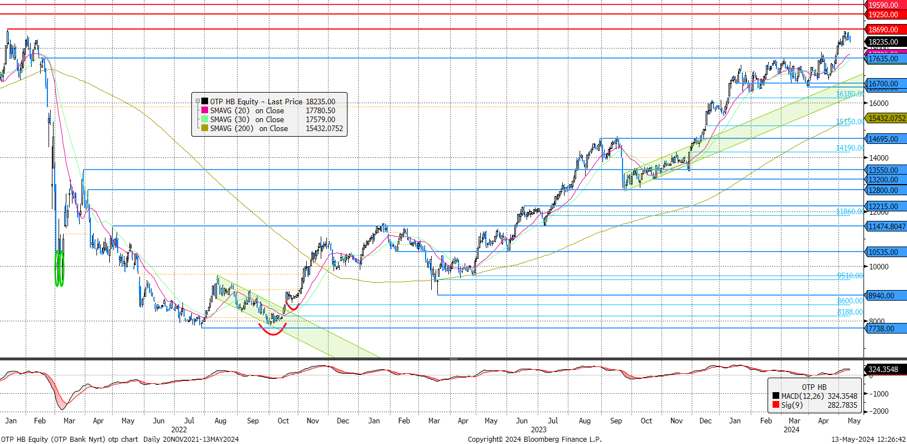Collapse the OTP HB Equity legend tree
The image size is (907, 444).
(197, 102)
